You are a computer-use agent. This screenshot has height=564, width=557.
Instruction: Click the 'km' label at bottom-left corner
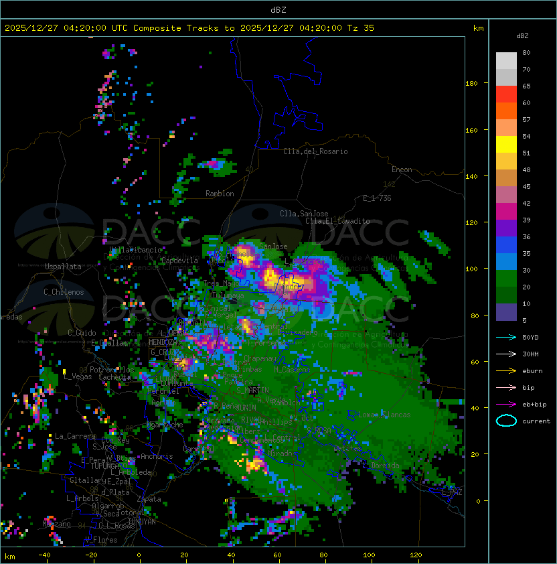coord(10,557)
